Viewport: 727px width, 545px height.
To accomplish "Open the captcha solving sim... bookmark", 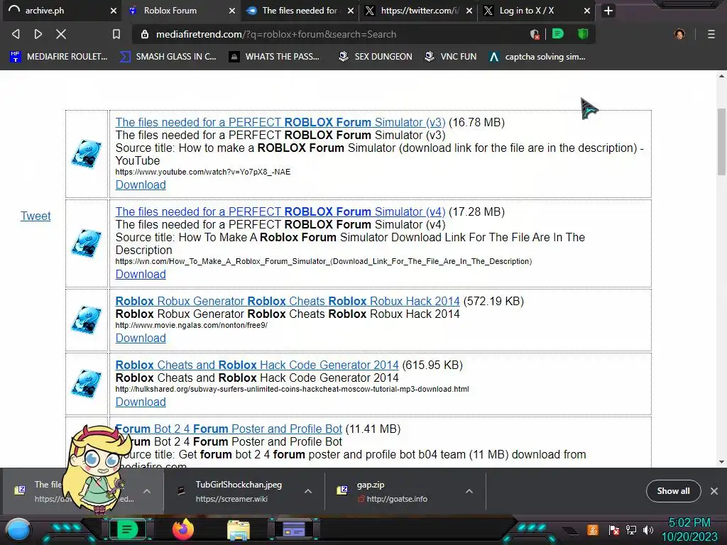I will (x=537, y=57).
